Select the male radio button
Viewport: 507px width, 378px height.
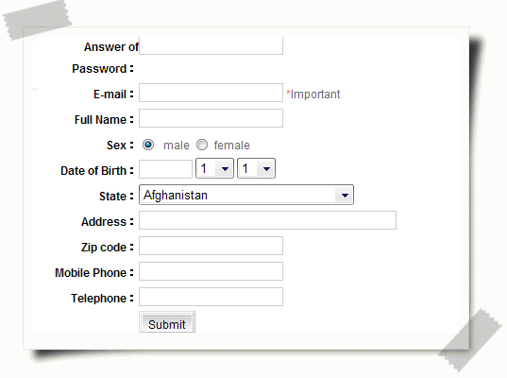(x=148, y=145)
